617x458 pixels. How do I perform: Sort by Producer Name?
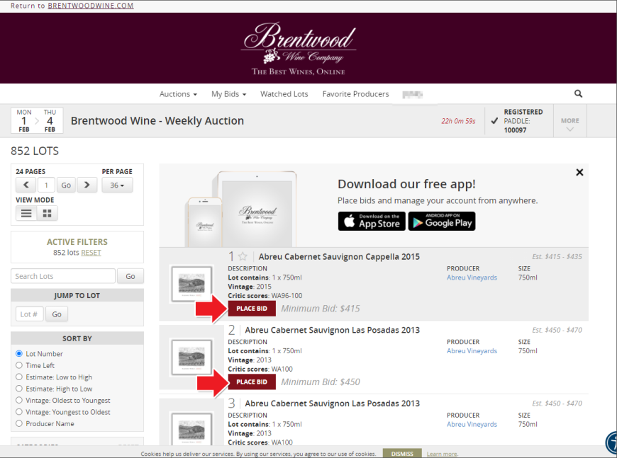tap(19, 423)
